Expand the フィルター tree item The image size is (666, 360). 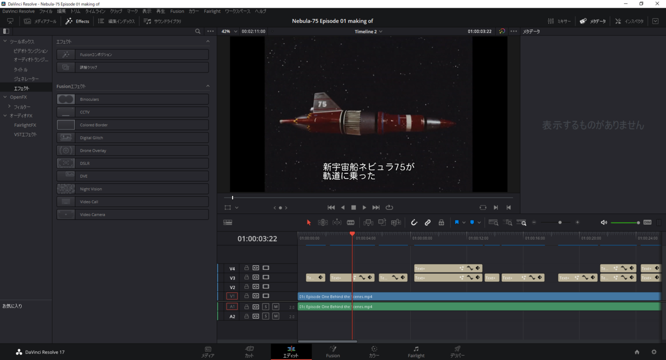tap(9, 106)
